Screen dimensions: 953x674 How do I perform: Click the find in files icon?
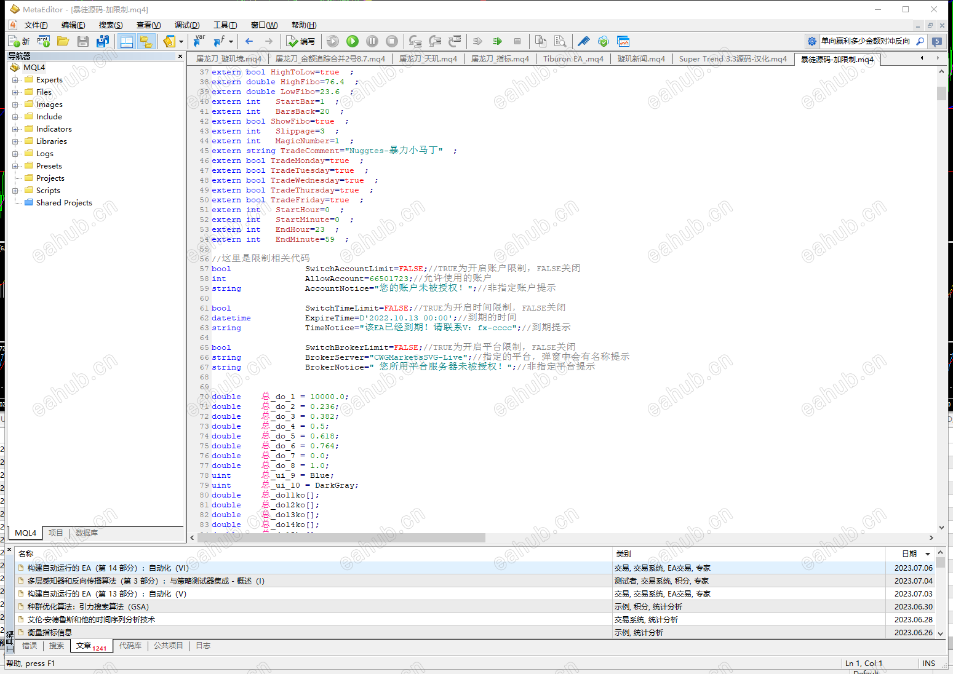560,41
